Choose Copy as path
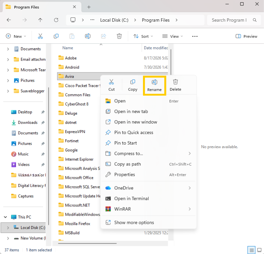The height and width of the screenshot is (254, 264). click(149, 164)
